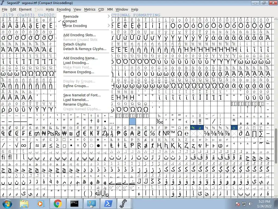The image size is (278, 209).
Task: Close the open Encoding menu
Action: [64, 10]
